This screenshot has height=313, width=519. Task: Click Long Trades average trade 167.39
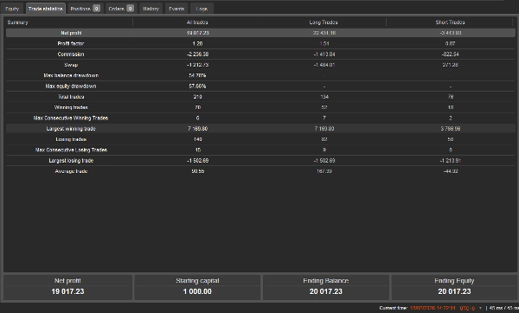pos(324,171)
